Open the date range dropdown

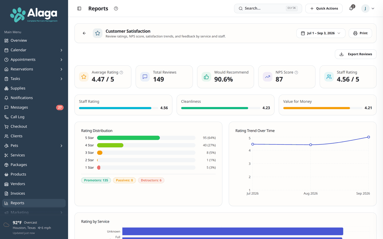click(321, 33)
